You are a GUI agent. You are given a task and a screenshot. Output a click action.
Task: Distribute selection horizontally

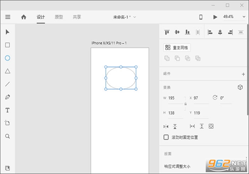[198, 32]
